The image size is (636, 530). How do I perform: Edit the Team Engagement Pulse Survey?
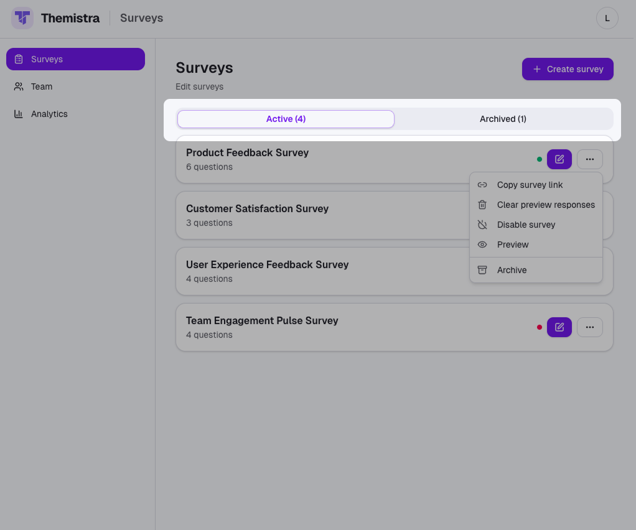(559, 327)
